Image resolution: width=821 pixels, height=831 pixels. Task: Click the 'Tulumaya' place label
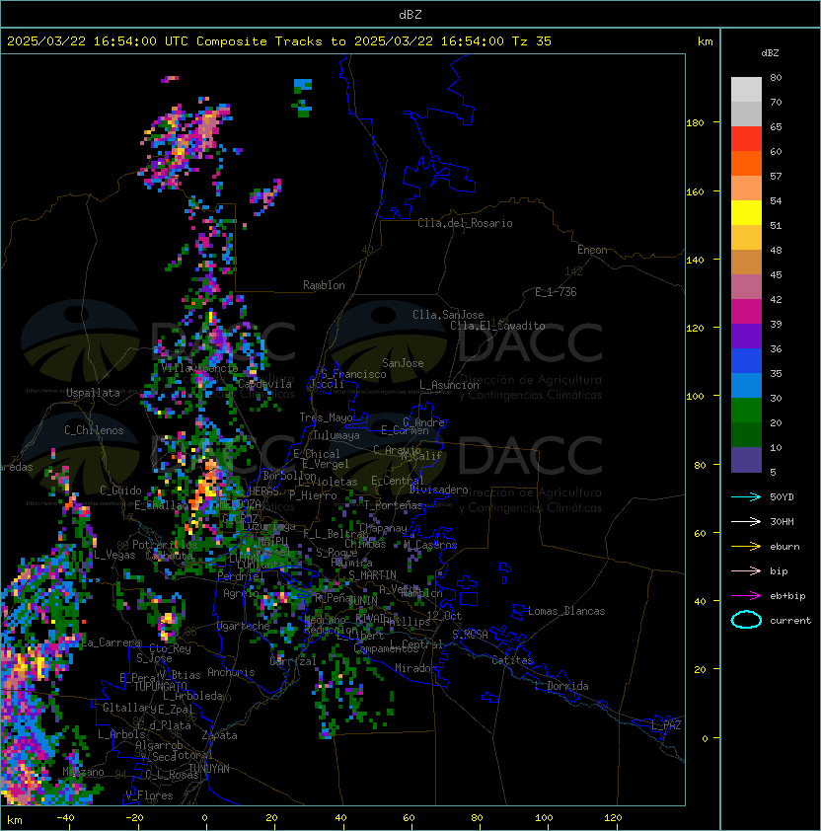[336, 435]
